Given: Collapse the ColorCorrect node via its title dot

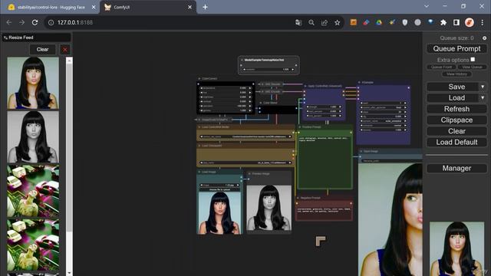Looking at the screenshot, I should [199, 78].
